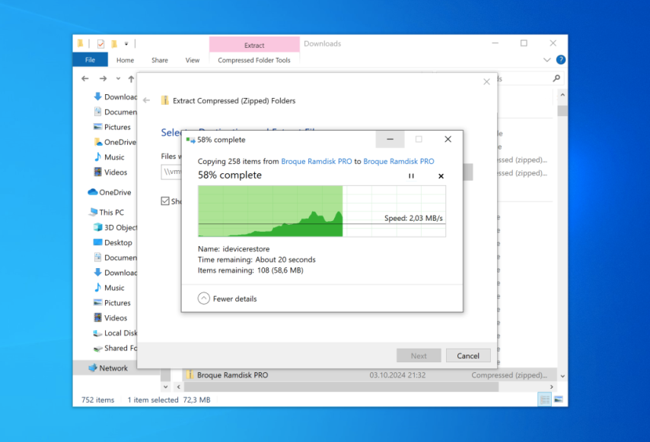Click the Properties quick access icon

click(100, 43)
